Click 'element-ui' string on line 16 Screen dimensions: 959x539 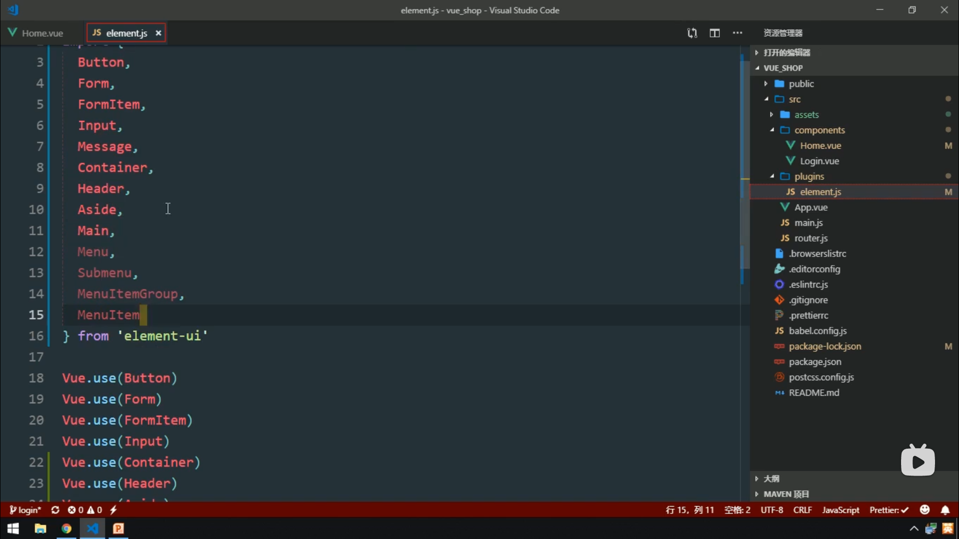pyautogui.click(x=162, y=336)
